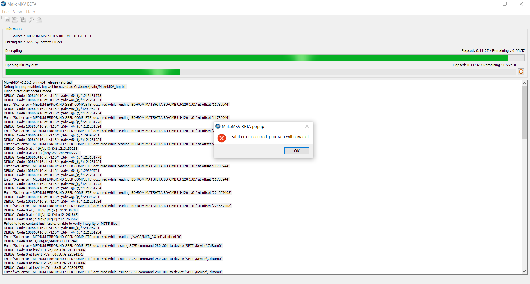This screenshot has height=284, width=530.
Task: Select the 'Debug logging enabled' log line
Action: pyautogui.click(x=65, y=87)
